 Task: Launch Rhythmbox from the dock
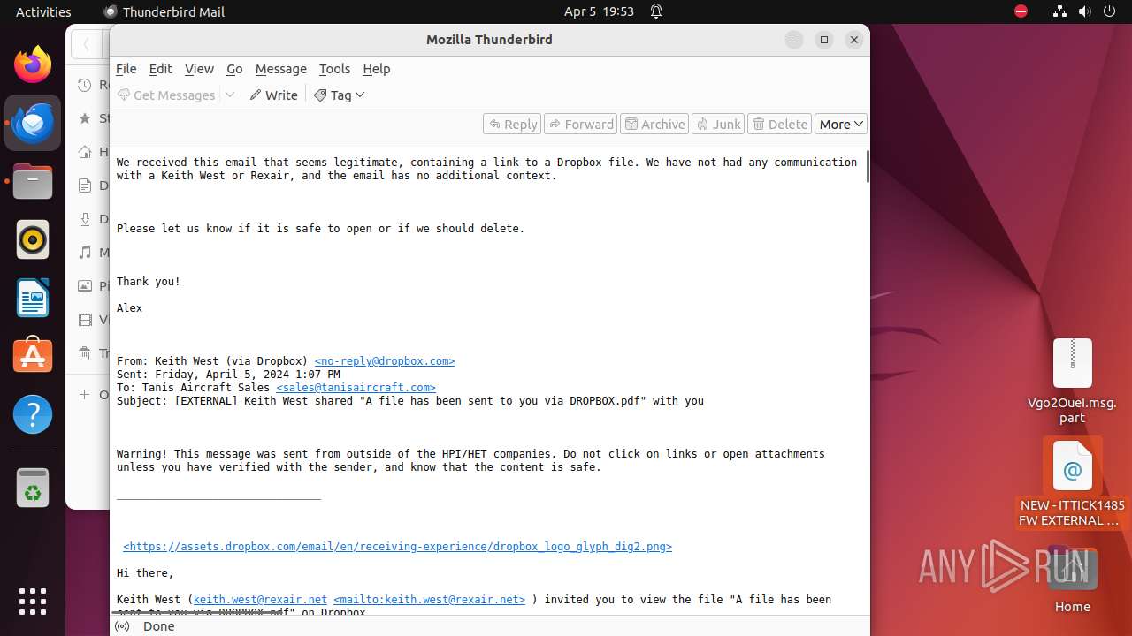coord(33,239)
